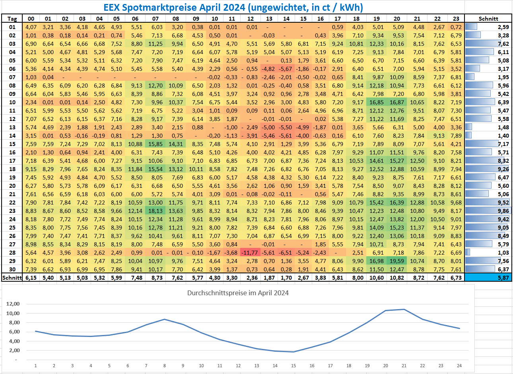Click the chart x-axis label '15'
This screenshot has width=513, height=374.
pos(293,366)
